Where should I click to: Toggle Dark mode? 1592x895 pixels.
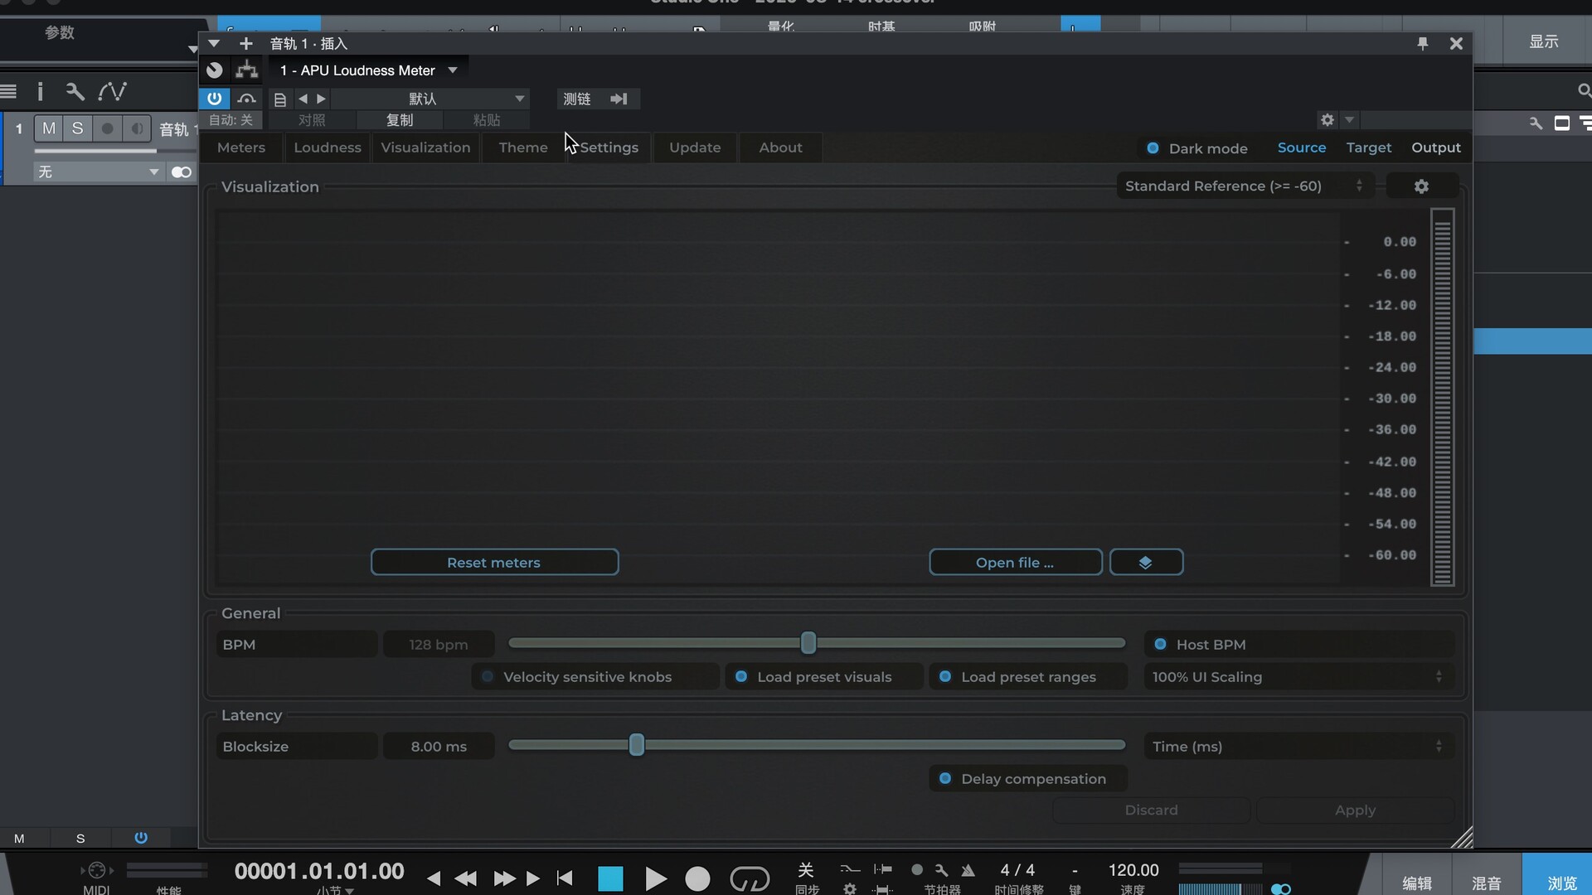pyautogui.click(x=1196, y=148)
